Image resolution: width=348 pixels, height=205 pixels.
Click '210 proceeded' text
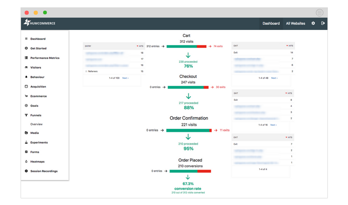tap(188, 144)
